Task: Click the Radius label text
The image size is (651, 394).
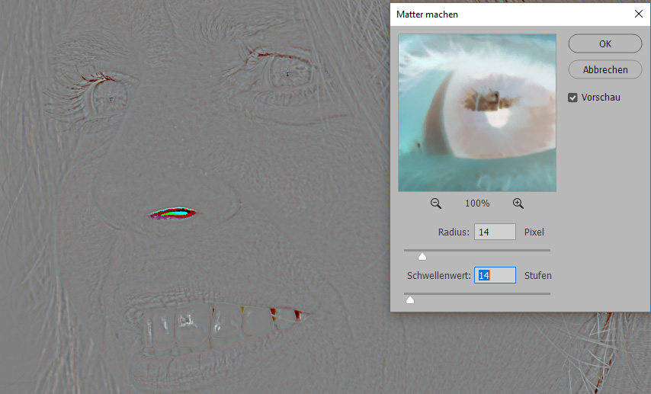Action: coord(453,232)
